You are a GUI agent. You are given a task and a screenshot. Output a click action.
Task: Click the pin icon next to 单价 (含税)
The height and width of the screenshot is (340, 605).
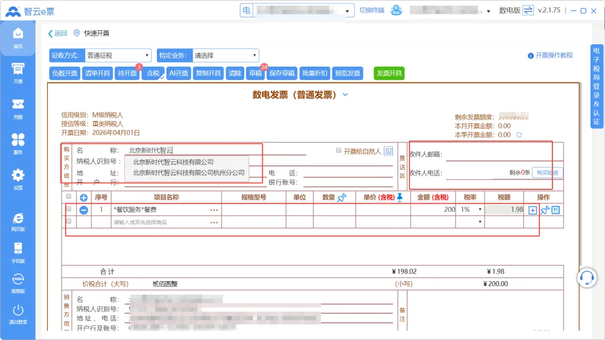point(400,197)
